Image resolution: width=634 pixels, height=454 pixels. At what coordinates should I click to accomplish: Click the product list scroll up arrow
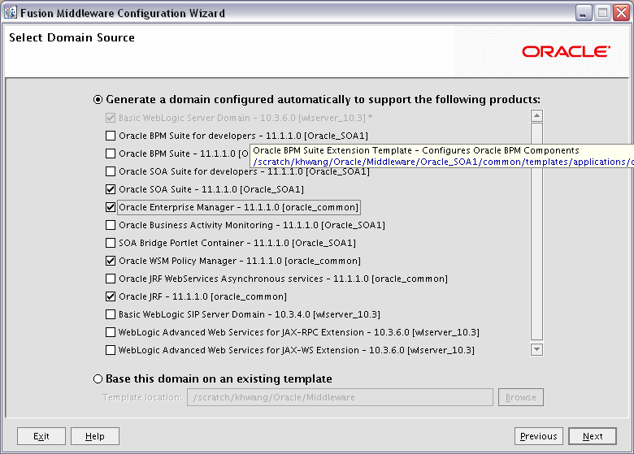click(536, 116)
